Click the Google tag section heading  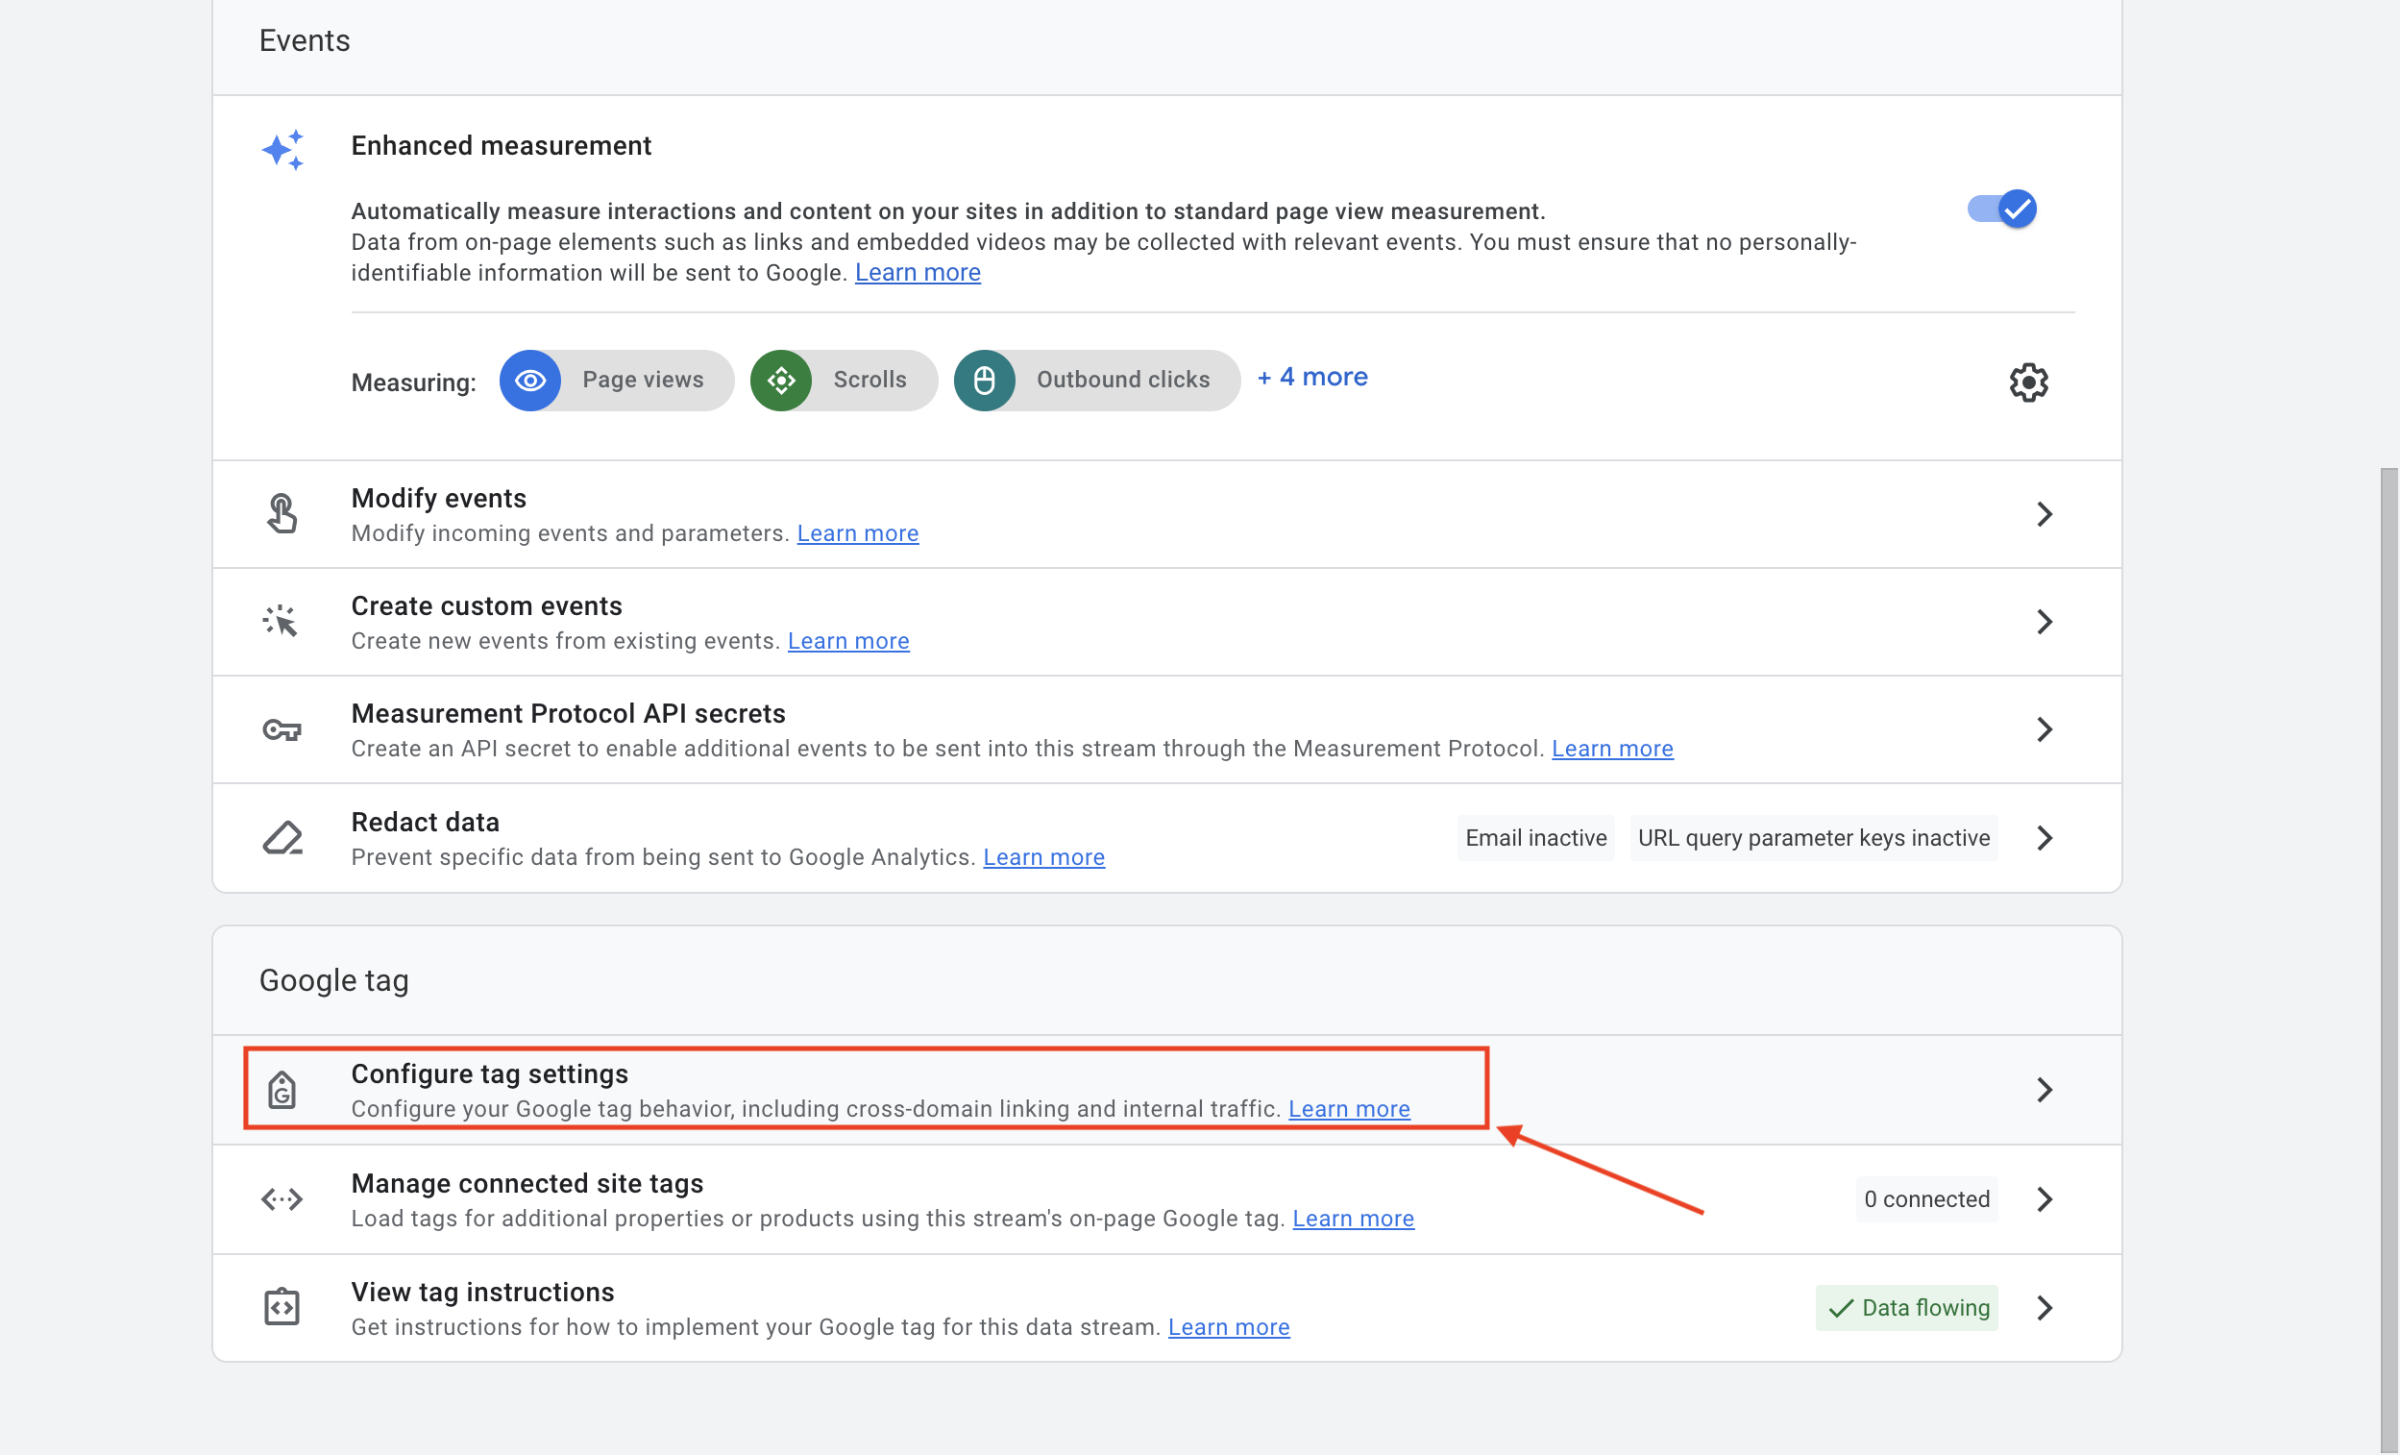click(333, 979)
